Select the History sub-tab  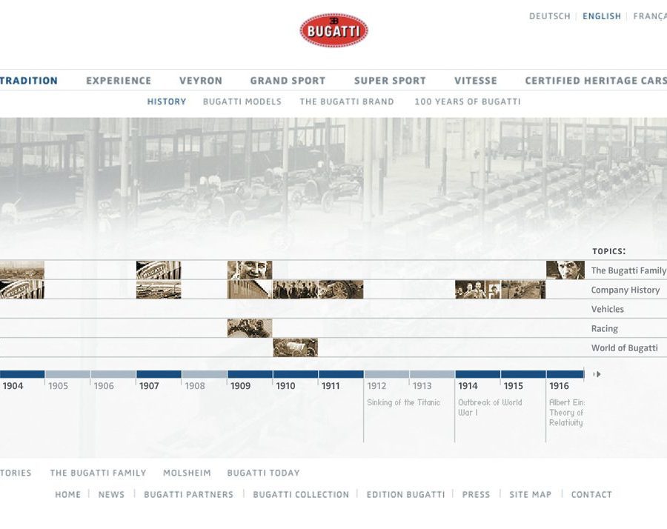tap(167, 102)
